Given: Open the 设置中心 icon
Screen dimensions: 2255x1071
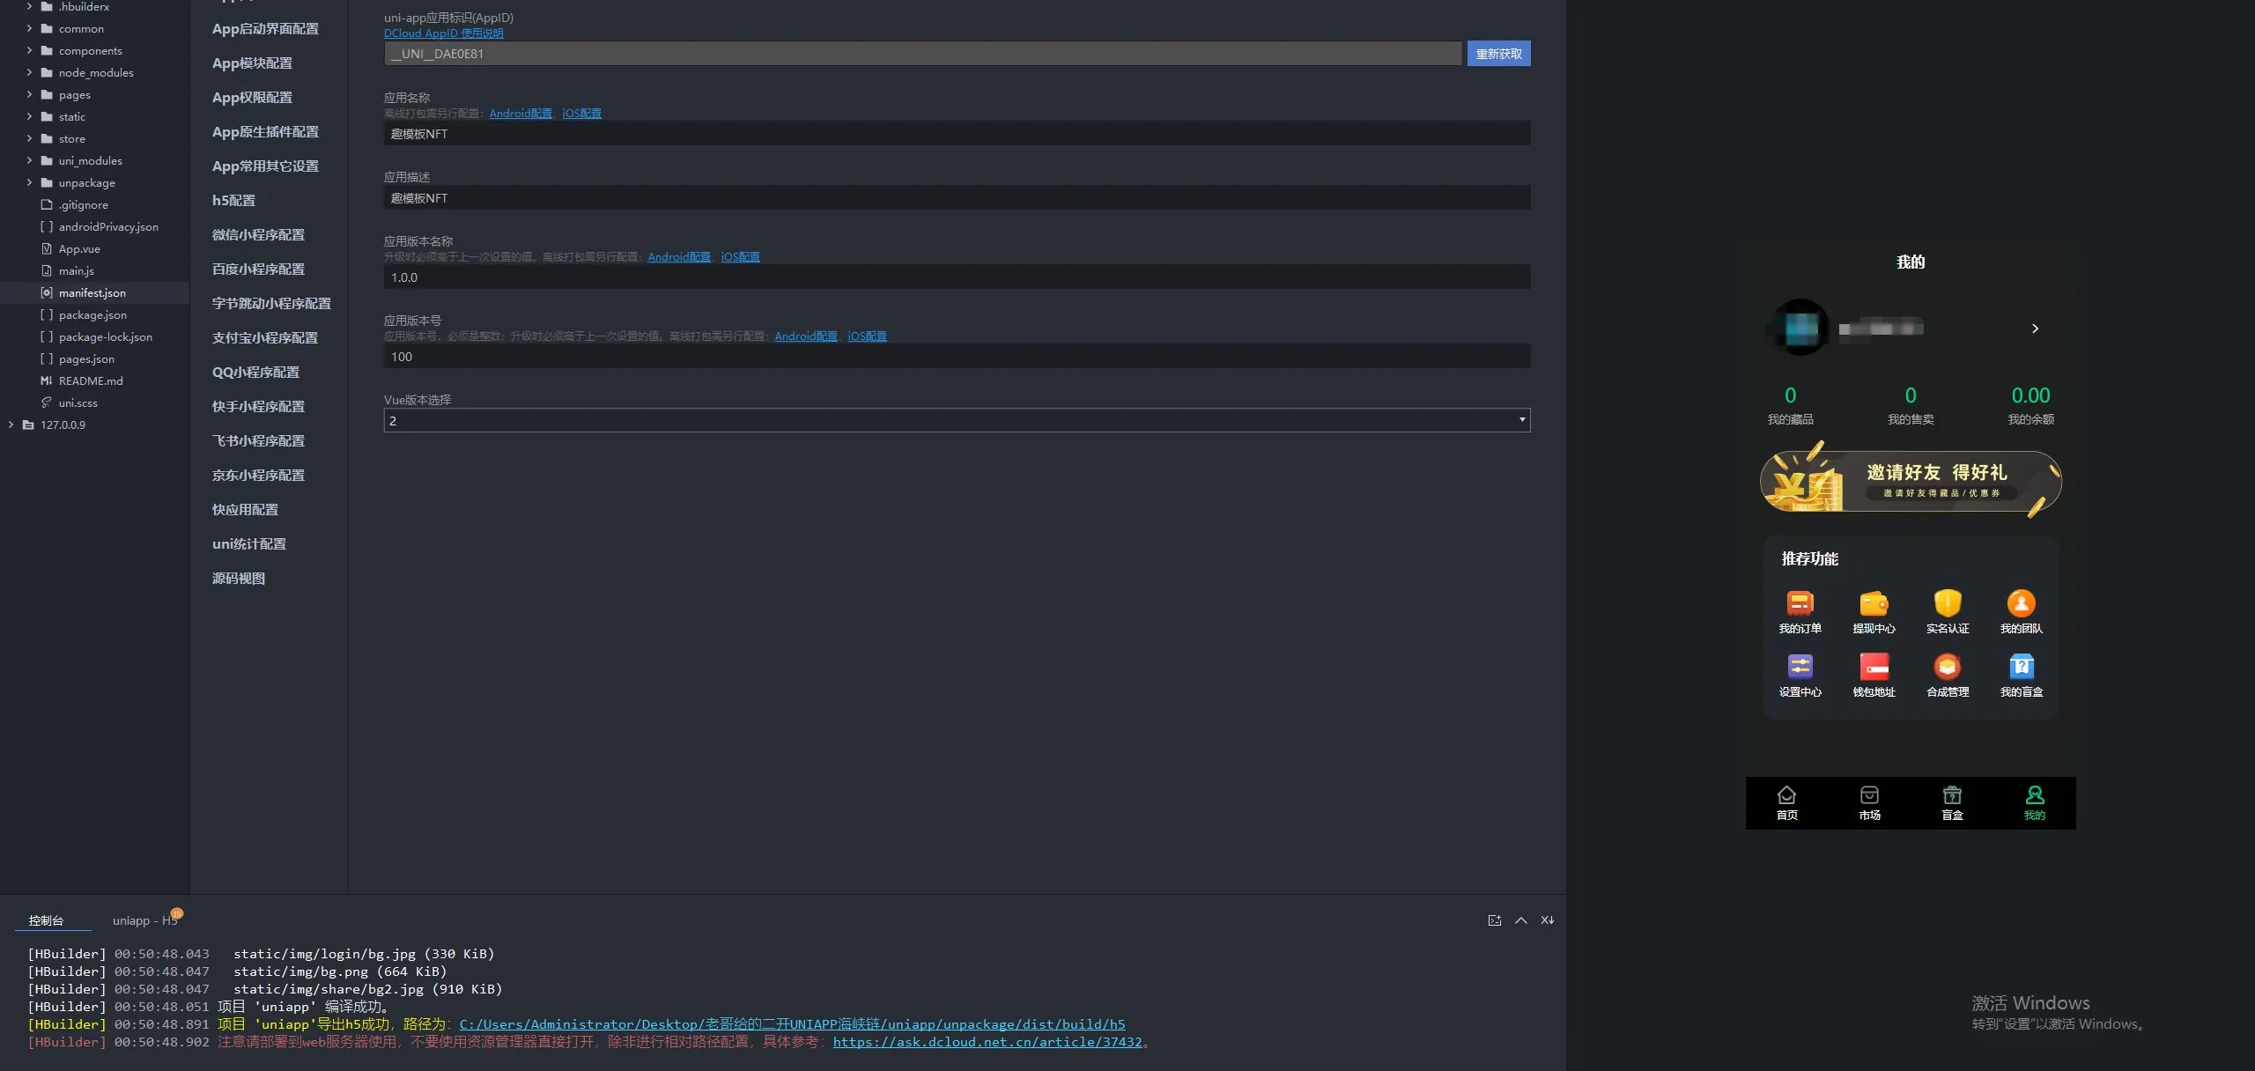Looking at the screenshot, I should pyautogui.click(x=1799, y=667).
